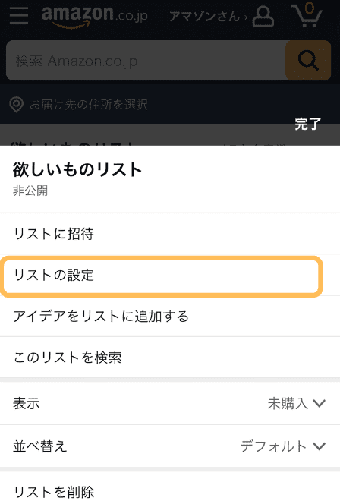Choose リストの設定 menu entry
Screen dimensions: 340x504
[x=162, y=276]
